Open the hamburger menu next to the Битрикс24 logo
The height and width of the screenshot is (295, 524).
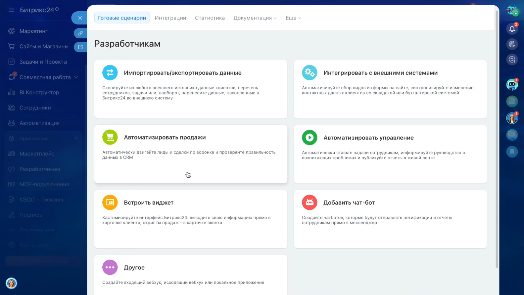click(x=12, y=10)
